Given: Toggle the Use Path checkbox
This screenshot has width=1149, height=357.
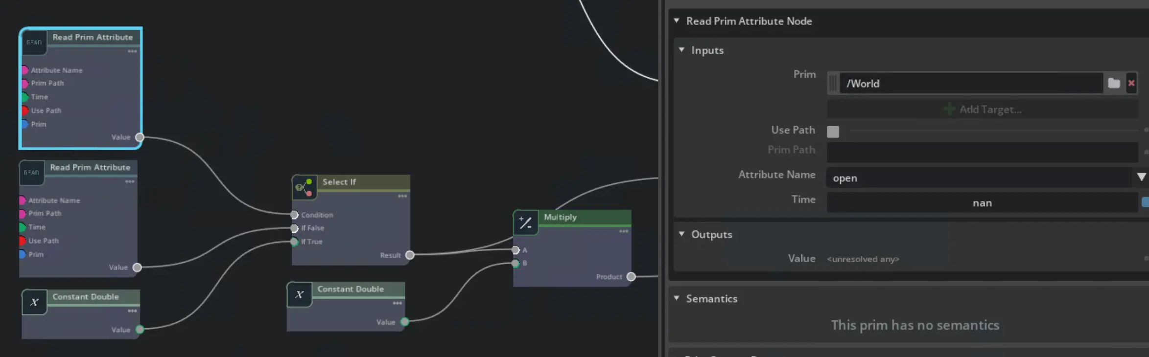Looking at the screenshot, I should 833,131.
